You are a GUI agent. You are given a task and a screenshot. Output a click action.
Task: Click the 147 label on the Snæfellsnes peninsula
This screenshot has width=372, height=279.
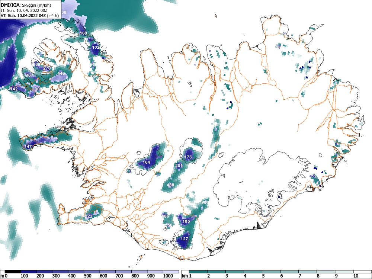[28, 147]
